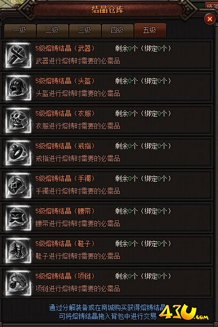
Task: Click the 结晶仓库 title bar
Action: [x=107, y=9]
